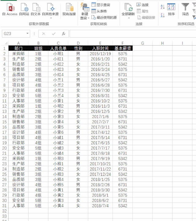Select cell containing 小兰4

pos(58,96)
